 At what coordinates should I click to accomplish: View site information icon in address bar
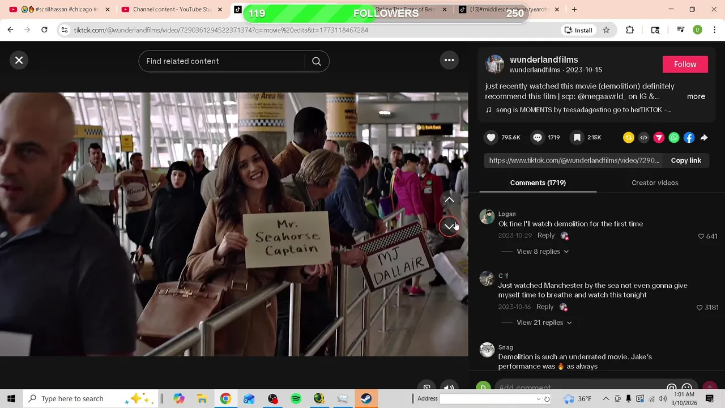(x=65, y=30)
